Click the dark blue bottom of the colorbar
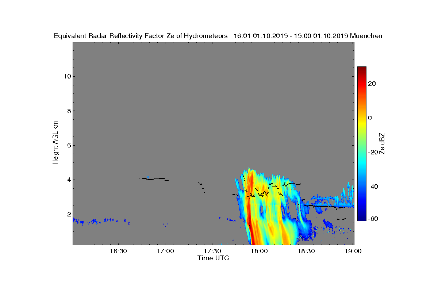 [x=362, y=218]
